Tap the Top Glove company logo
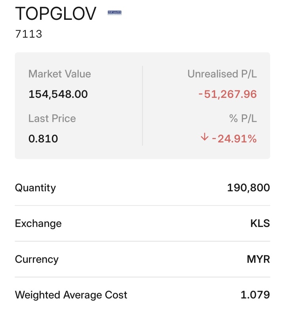Image resolution: width=285 pixels, height=316 pixels. pyautogui.click(x=114, y=13)
